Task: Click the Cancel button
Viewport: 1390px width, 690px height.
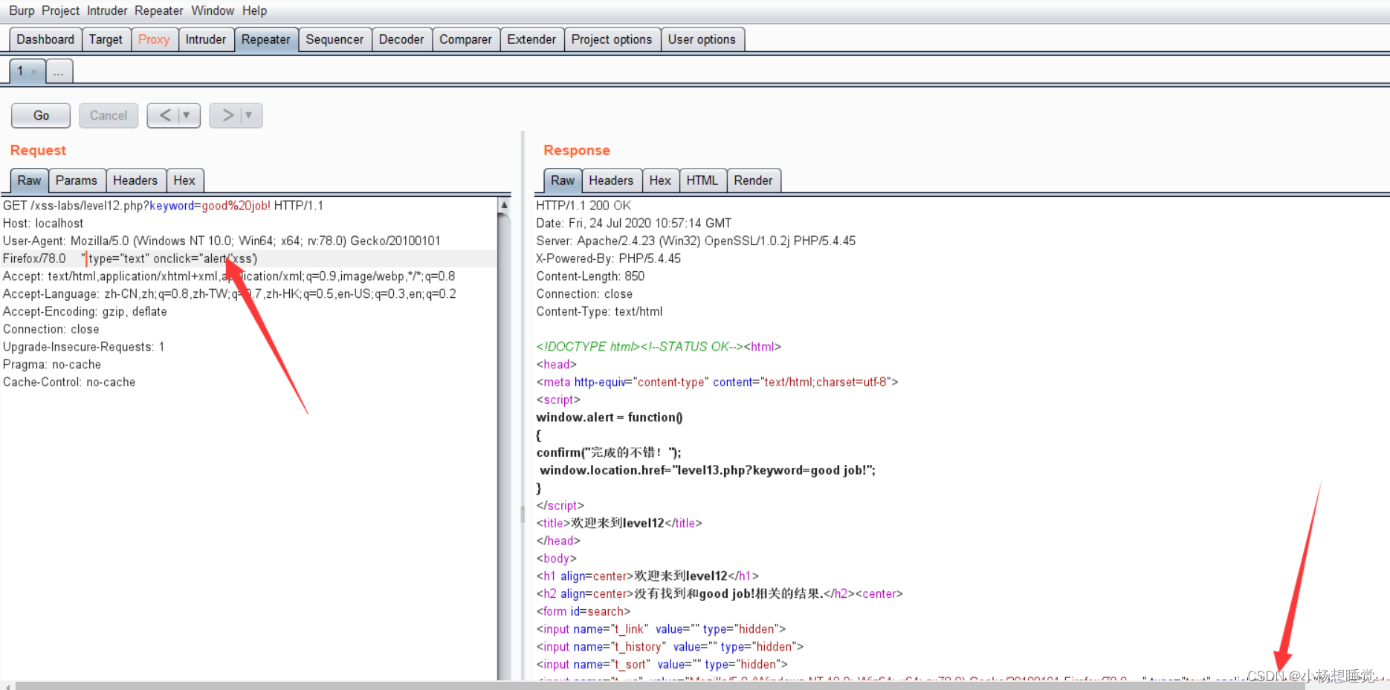Action: pos(109,115)
